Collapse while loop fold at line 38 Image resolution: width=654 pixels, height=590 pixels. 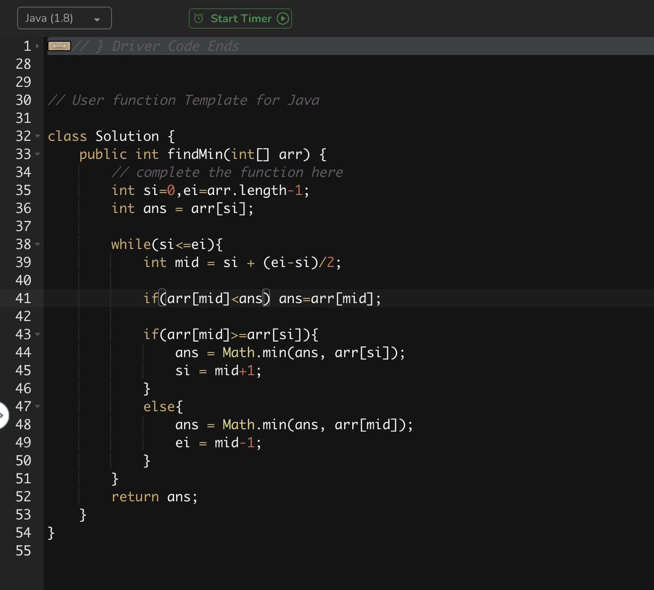[x=38, y=244]
